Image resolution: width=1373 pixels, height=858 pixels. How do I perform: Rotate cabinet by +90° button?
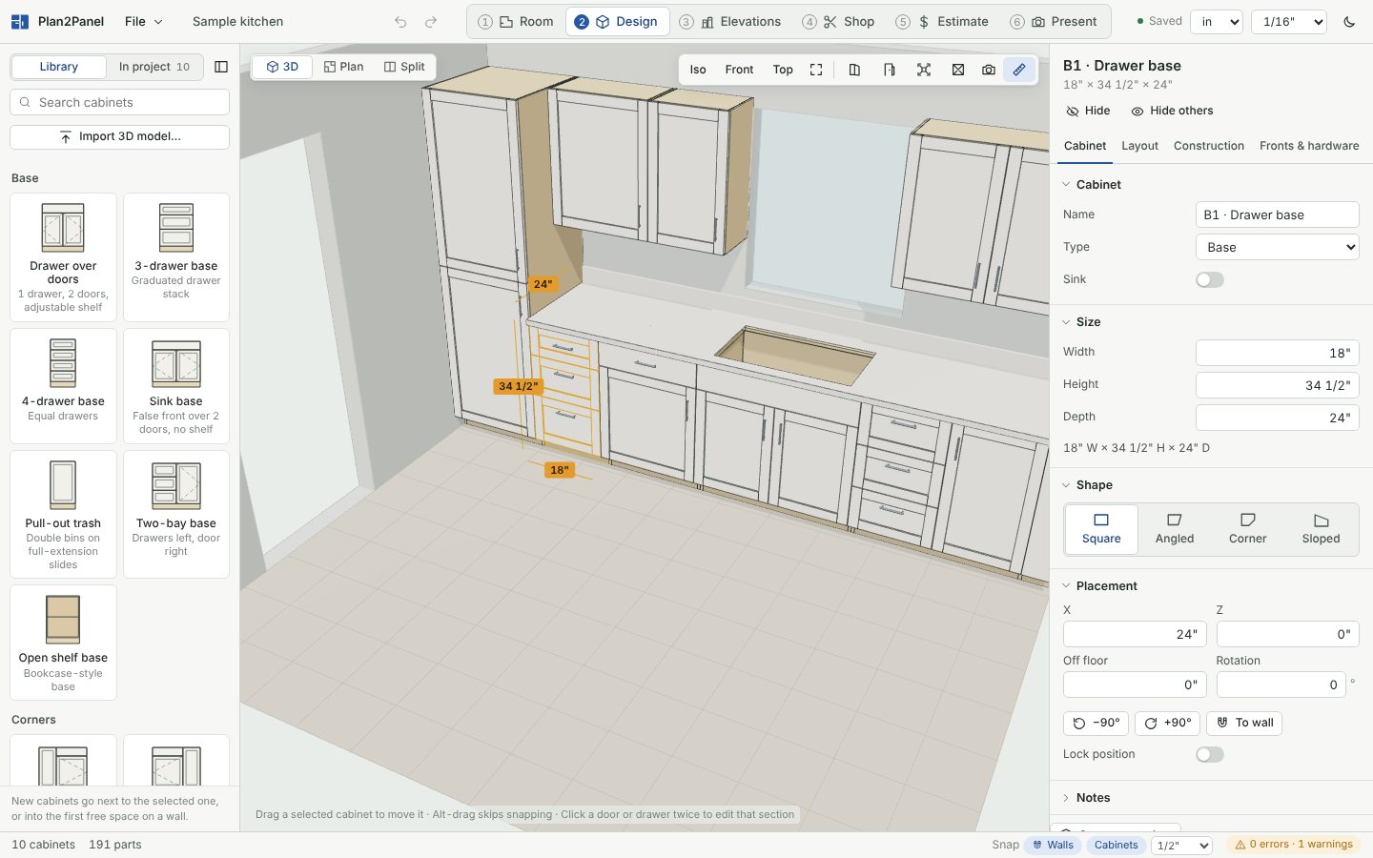1168,723
